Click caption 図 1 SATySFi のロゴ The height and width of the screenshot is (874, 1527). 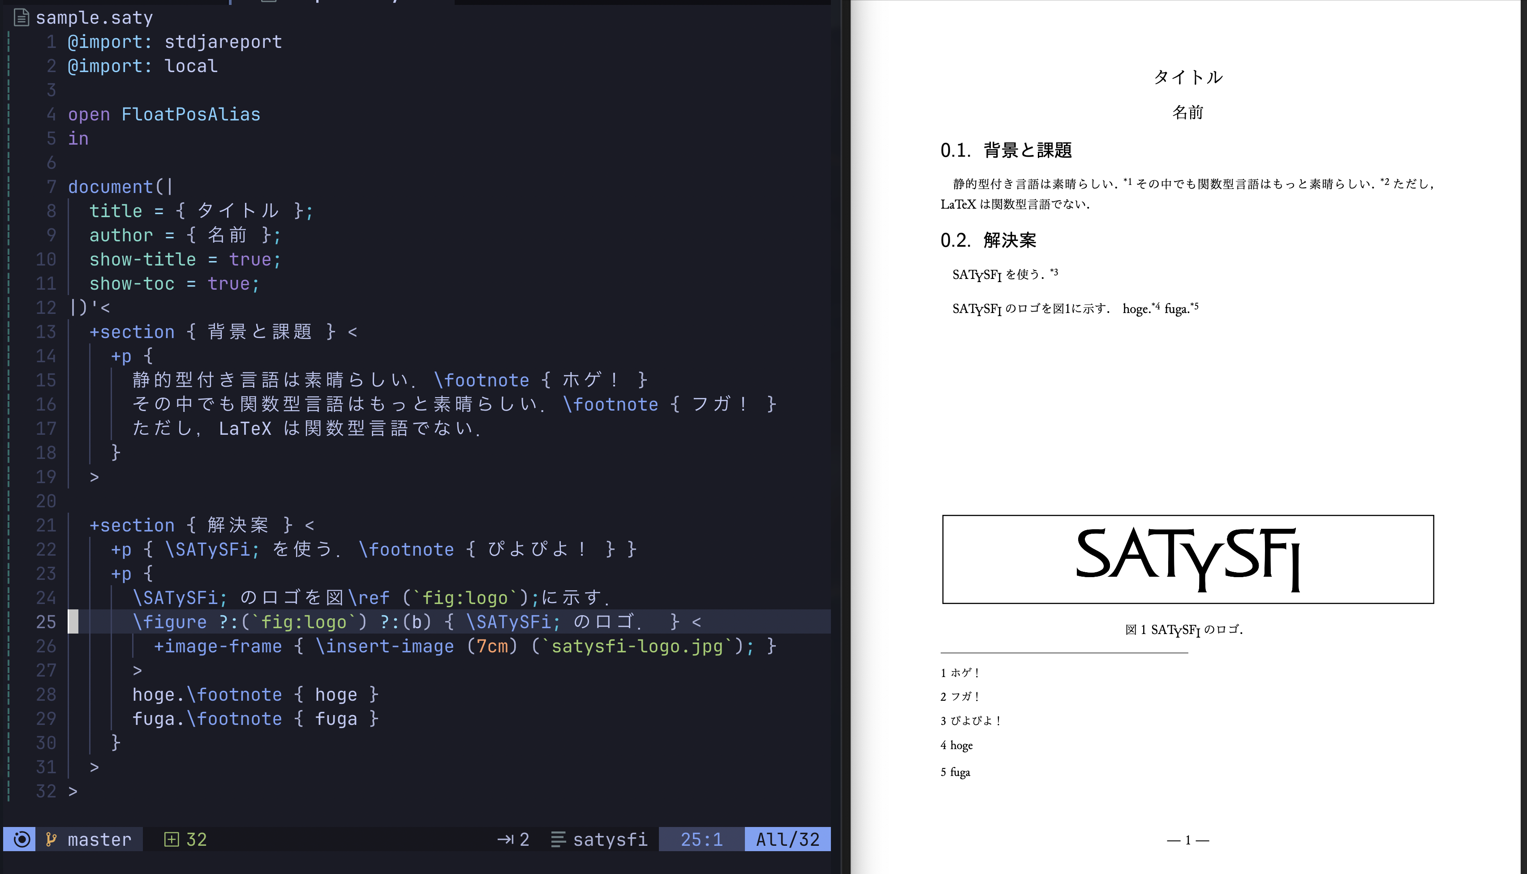tap(1183, 630)
